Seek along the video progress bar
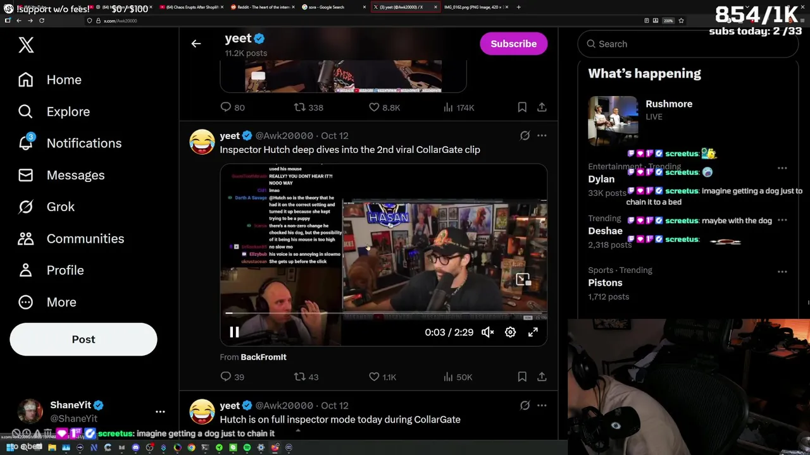The width and height of the screenshot is (810, 455). click(x=383, y=313)
